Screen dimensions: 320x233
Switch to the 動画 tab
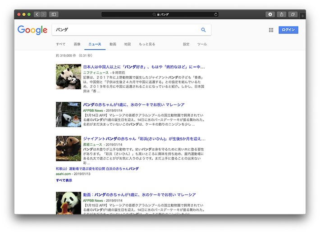coord(113,44)
